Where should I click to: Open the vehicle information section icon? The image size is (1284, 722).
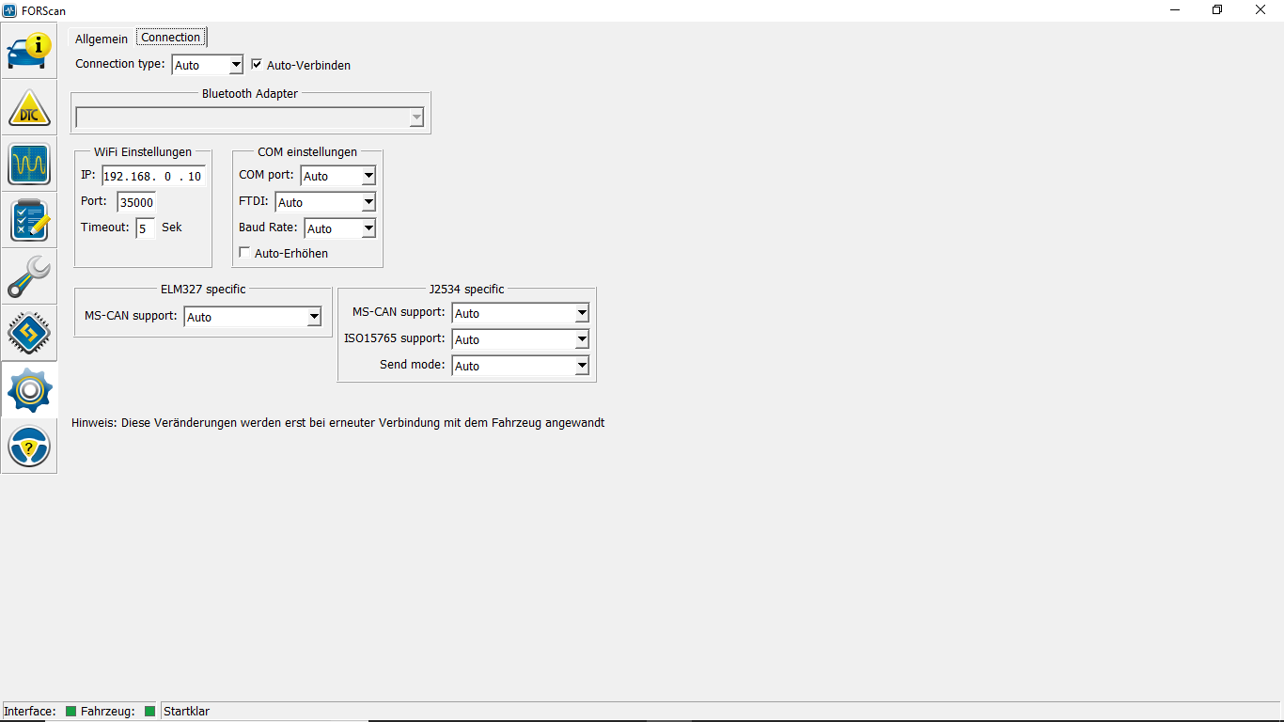pyautogui.click(x=29, y=51)
